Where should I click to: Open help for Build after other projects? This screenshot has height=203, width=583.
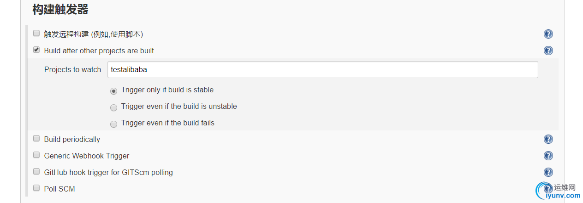[x=548, y=51]
